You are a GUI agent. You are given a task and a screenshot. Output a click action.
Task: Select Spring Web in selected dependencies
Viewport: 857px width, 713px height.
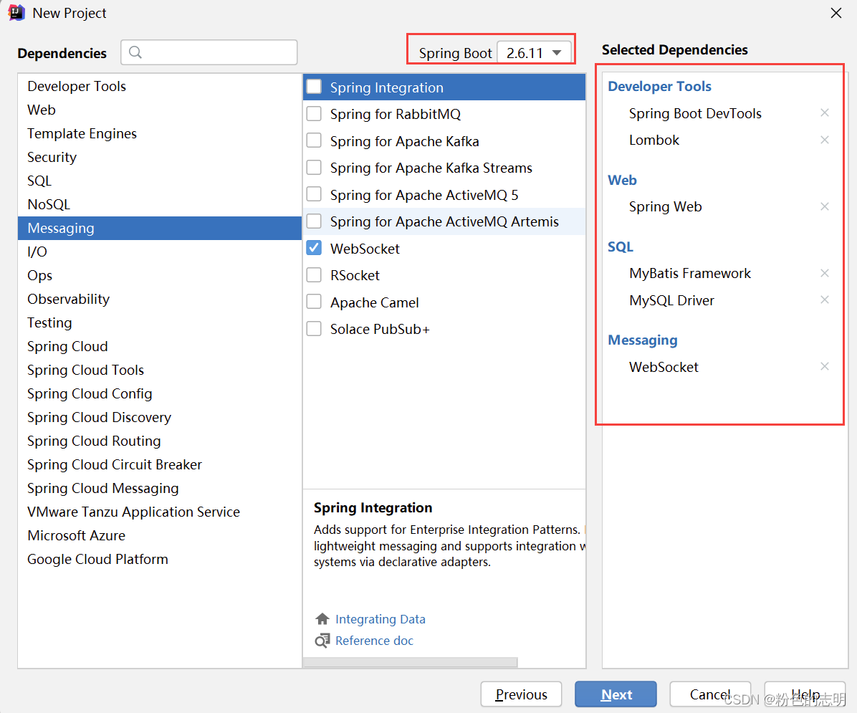[x=665, y=206]
